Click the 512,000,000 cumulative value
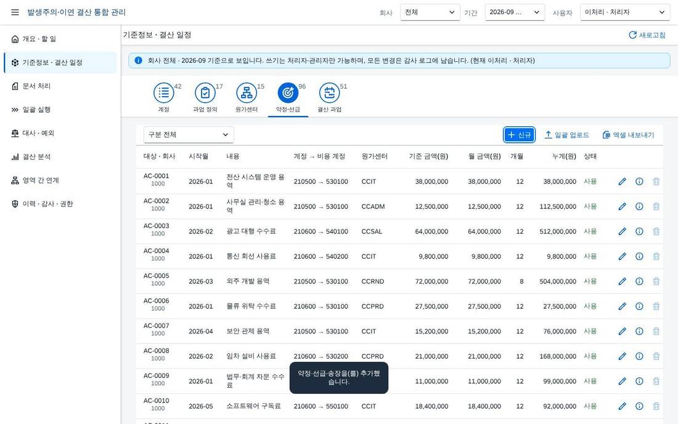Image resolution: width=678 pixels, height=424 pixels. pyautogui.click(x=558, y=231)
